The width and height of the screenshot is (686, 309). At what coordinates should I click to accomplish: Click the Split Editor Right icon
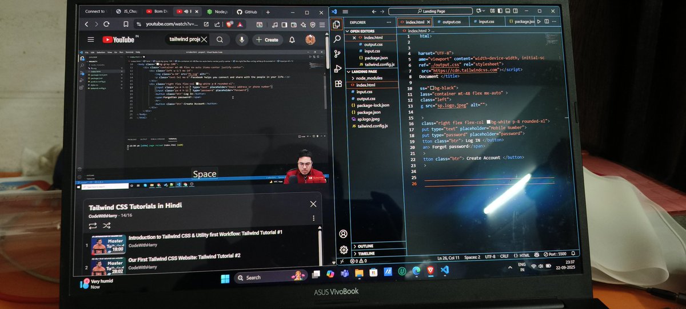point(547,21)
